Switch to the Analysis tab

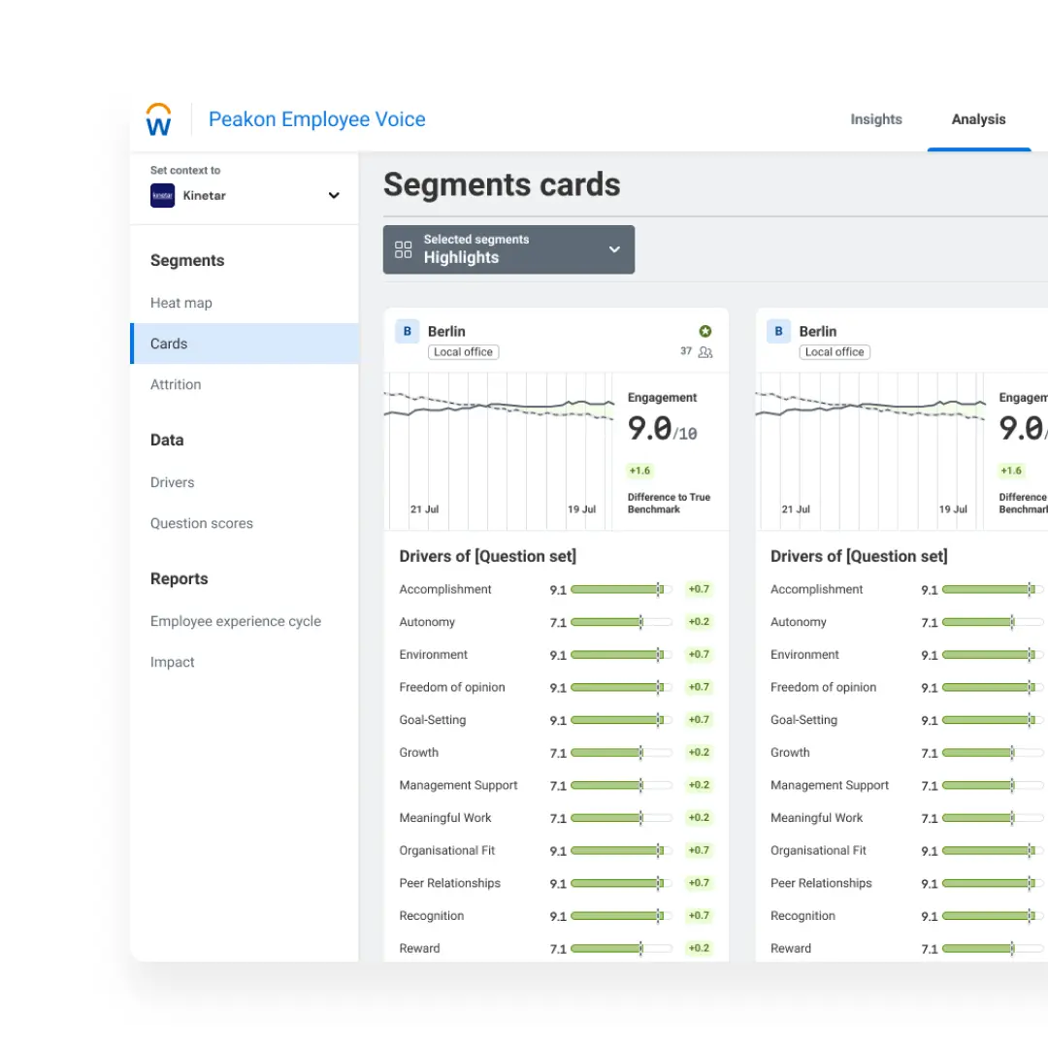[978, 119]
